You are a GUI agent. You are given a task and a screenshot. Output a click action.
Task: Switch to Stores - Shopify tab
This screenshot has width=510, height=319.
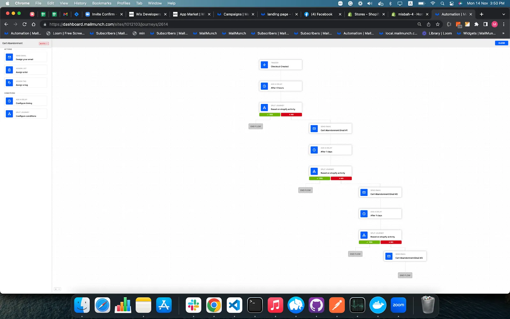point(366,14)
